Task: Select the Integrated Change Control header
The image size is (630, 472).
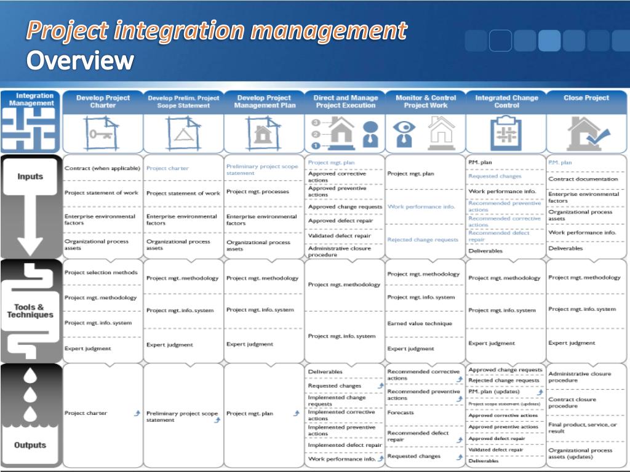Action: [x=506, y=101]
